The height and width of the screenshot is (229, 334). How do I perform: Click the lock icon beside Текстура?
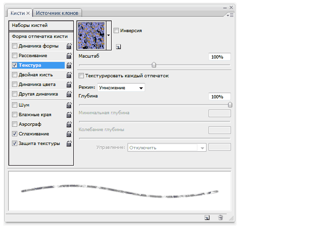click(69, 65)
